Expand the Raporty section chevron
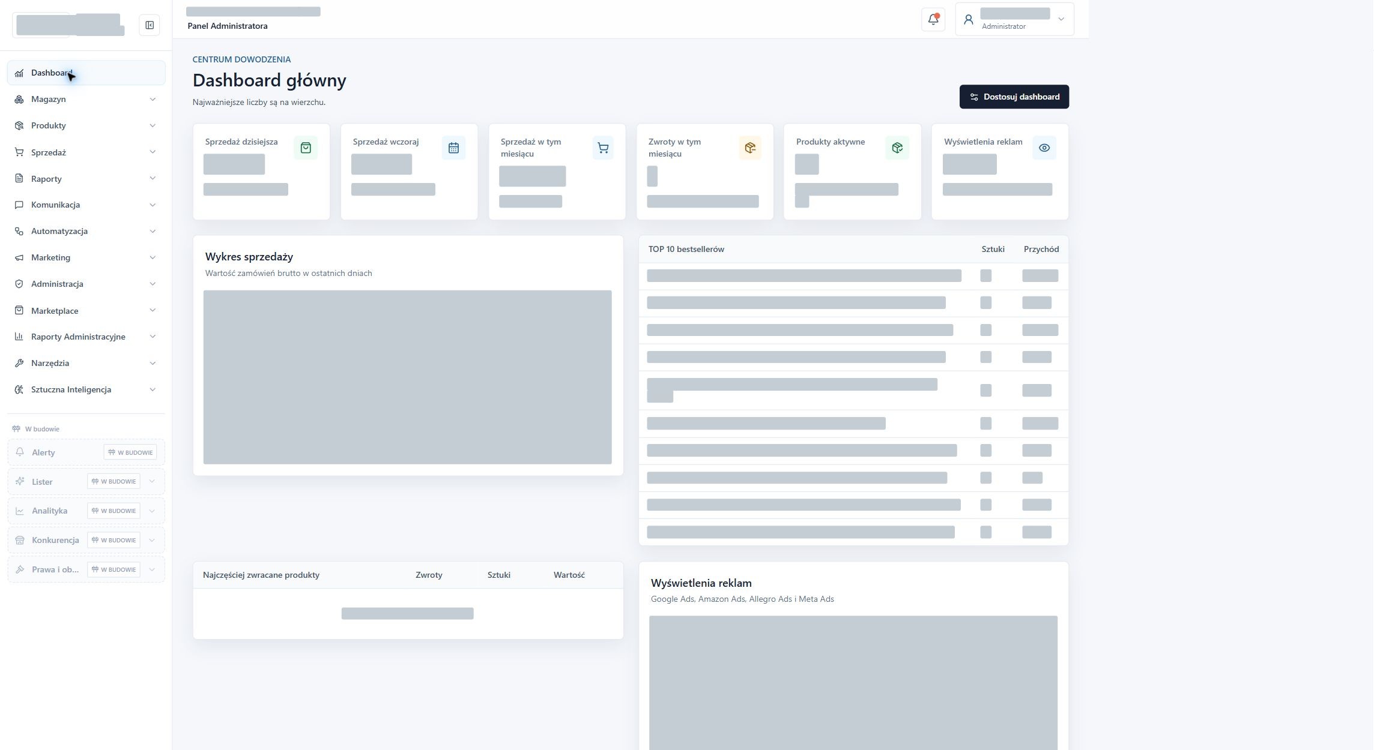1374x750 pixels. coord(153,178)
